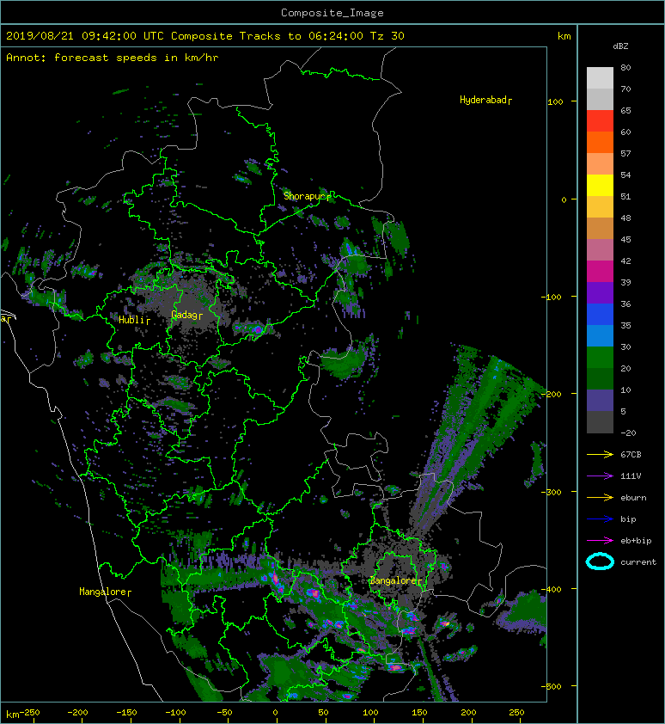Click the 42 value on dBZ scale
This screenshot has width=665, height=724.
tap(625, 261)
